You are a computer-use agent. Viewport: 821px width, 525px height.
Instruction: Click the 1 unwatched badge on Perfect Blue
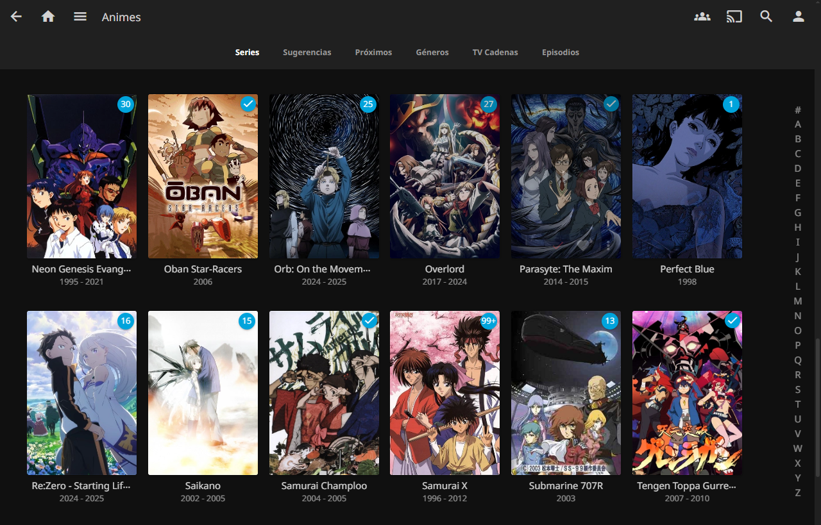click(x=731, y=104)
